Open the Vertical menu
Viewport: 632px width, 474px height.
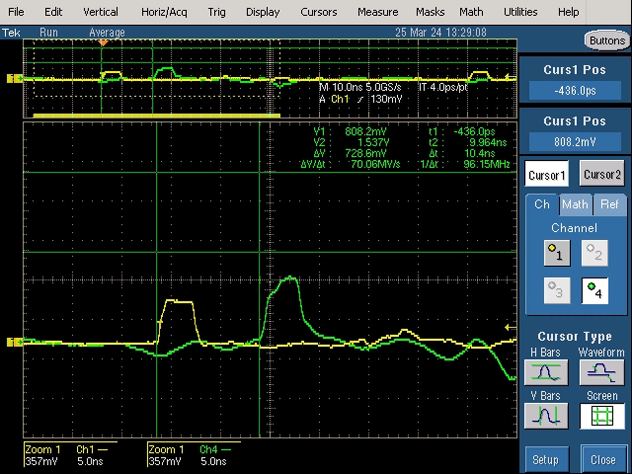tap(100, 12)
